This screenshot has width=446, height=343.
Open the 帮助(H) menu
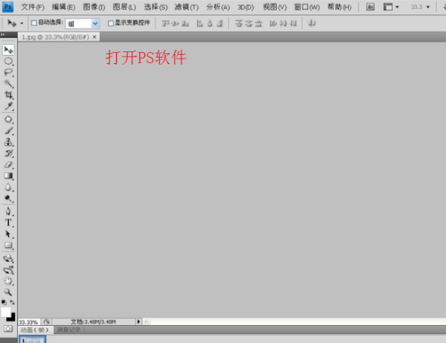[340, 7]
